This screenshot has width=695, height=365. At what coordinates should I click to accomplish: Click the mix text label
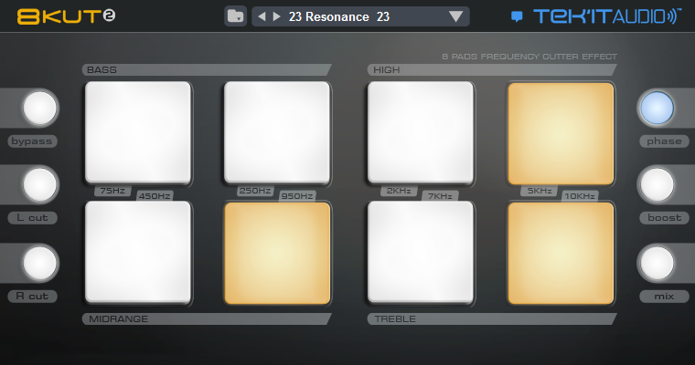[664, 296]
